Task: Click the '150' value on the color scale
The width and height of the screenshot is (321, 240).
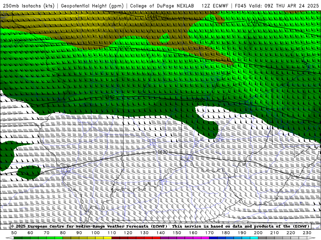Action: pos(177,233)
